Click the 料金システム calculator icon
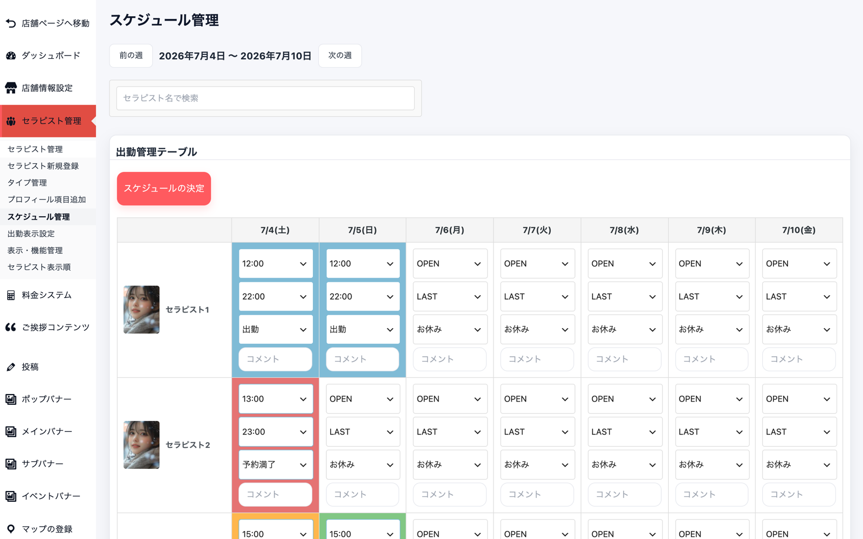Image resolution: width=863 pixels, height=539 pixels. [11, 295]
